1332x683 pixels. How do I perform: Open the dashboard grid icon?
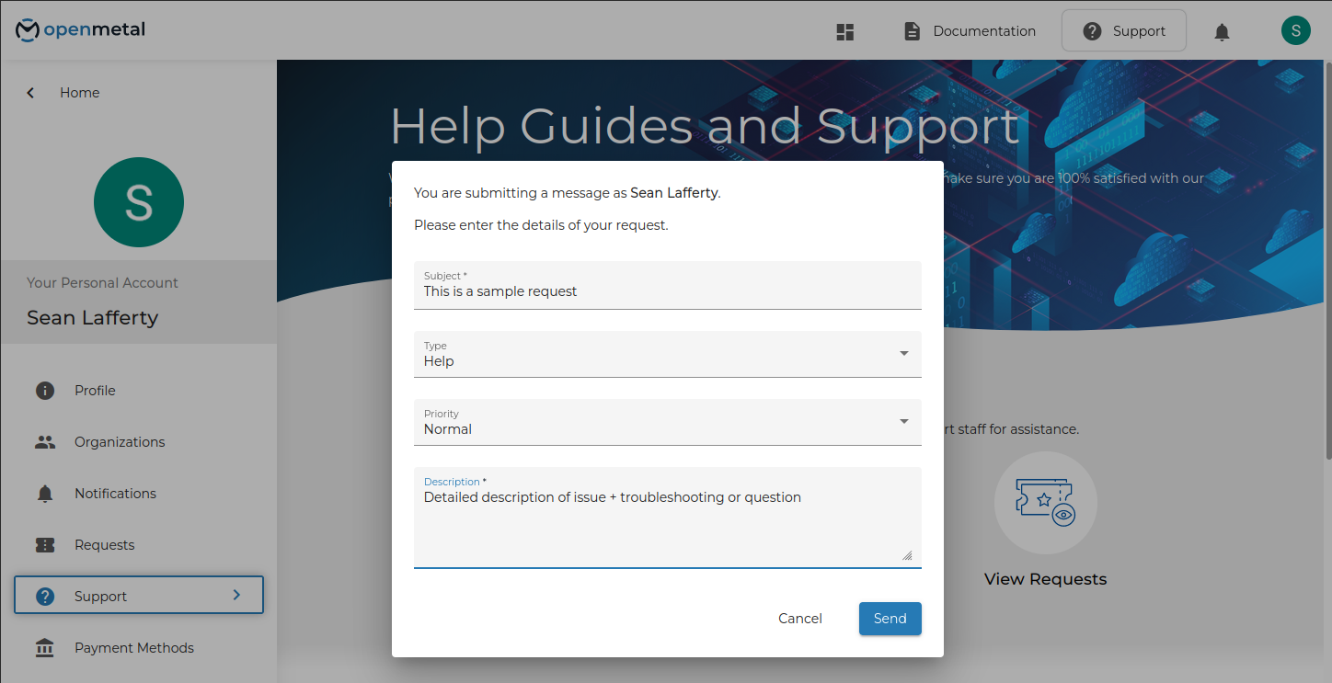click(844, 31)
